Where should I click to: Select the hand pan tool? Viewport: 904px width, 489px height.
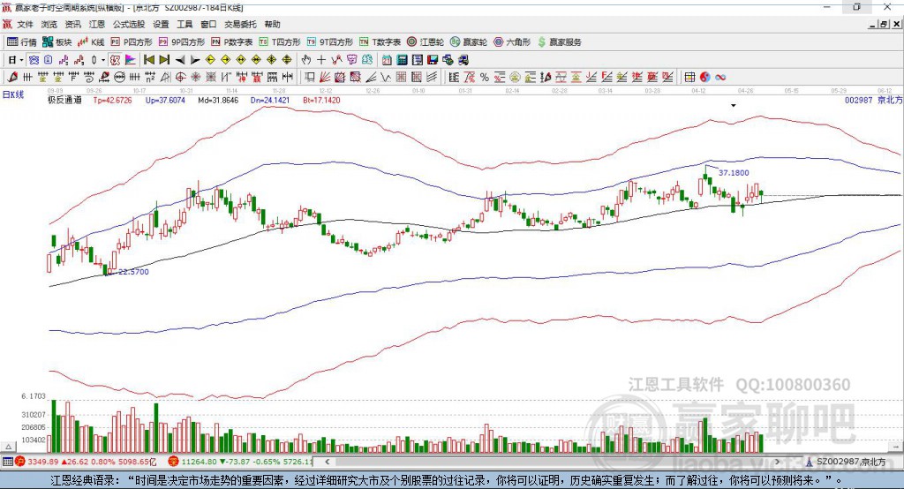(305, 60)
